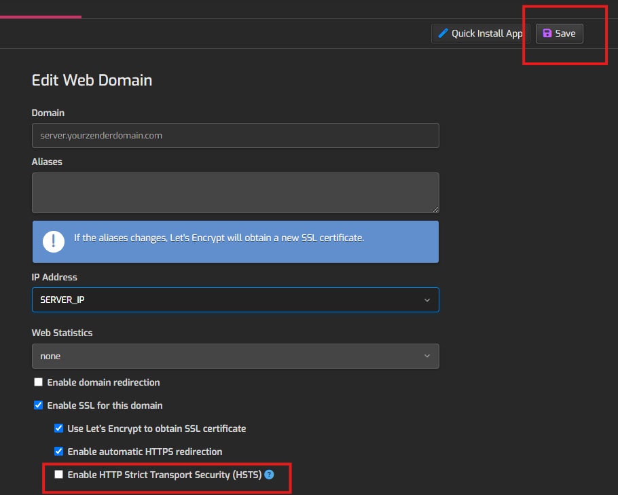Click the pencil icon beside Quick Install App
The width and height of the screenshot is (618, 495).
(443, 33)
